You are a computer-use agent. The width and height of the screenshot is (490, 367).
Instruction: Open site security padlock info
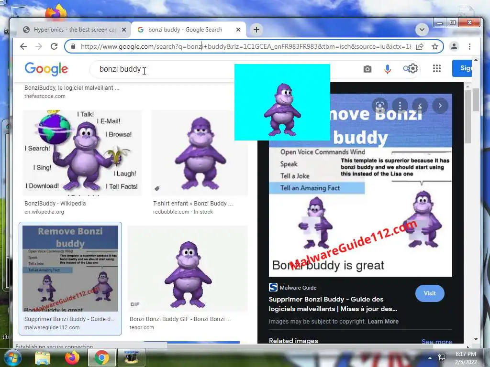[73, 46]
